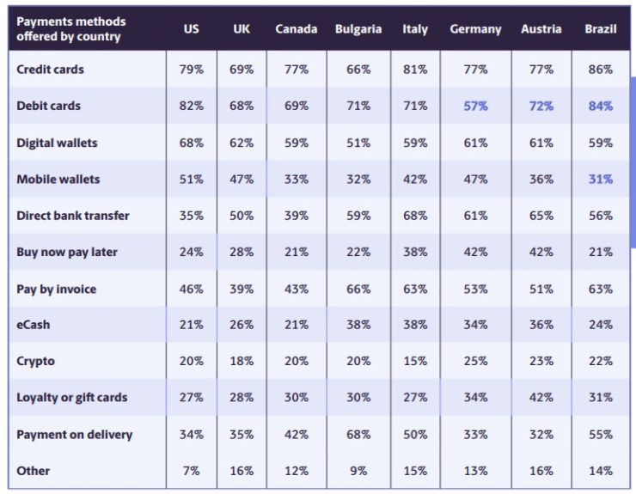
Task: Click the Mobile wallets row label
Action: coord(58,179)
